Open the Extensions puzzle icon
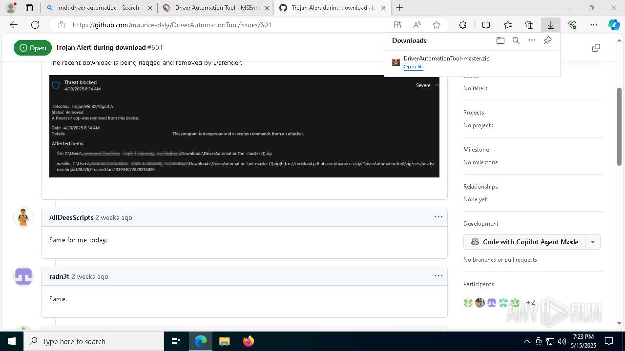625x351 pixels. point(462,25)
